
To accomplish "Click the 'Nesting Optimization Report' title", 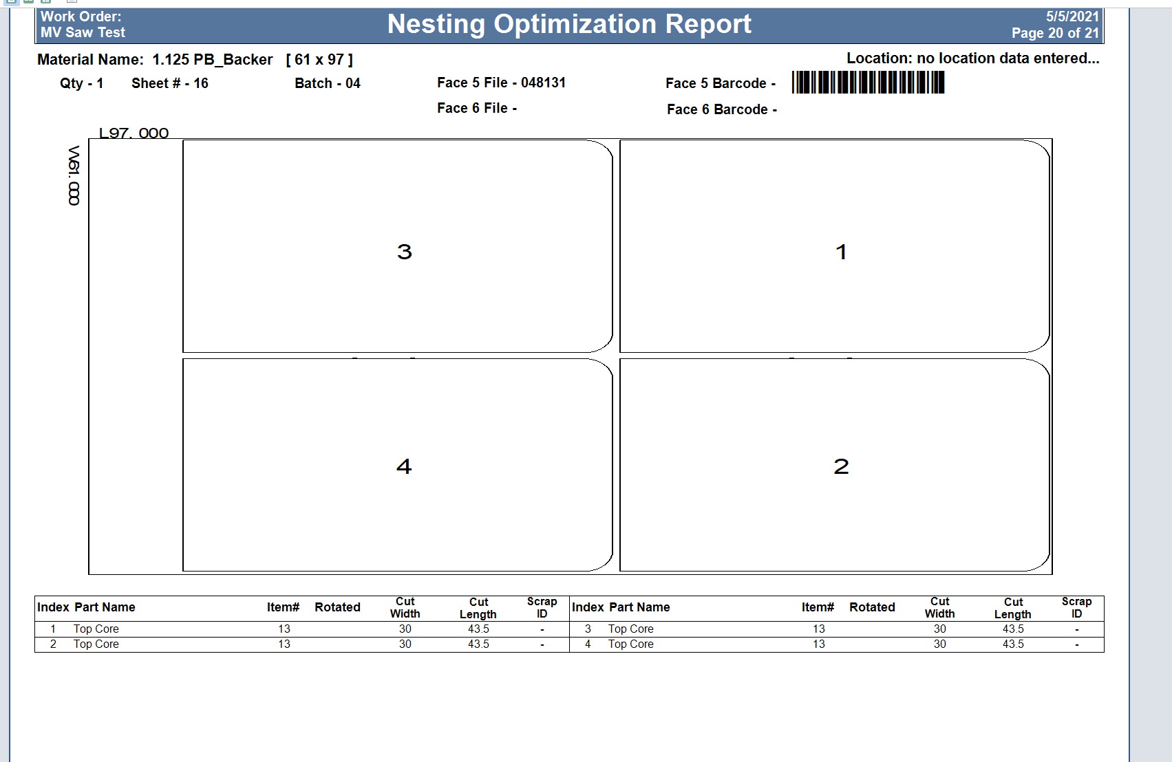I will click(569, 24).
